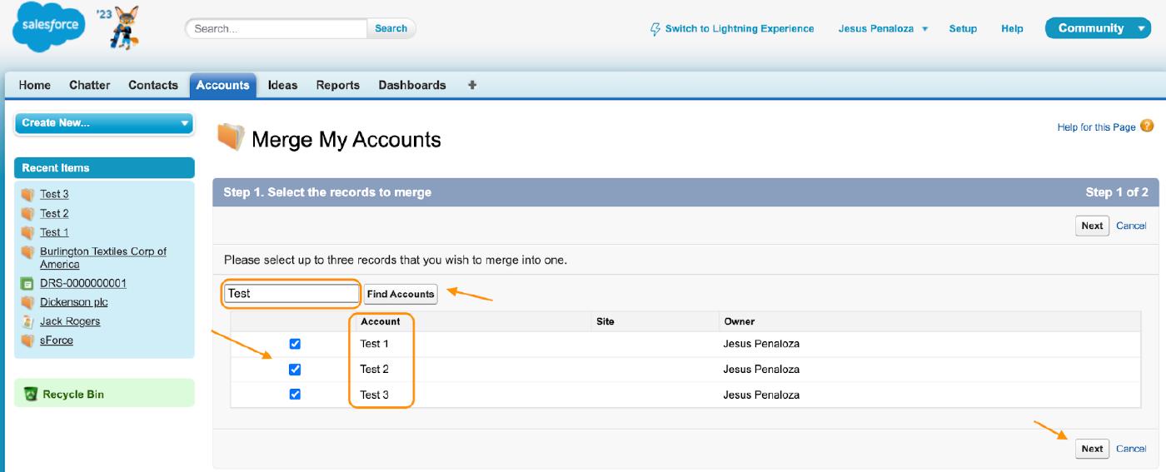This screenshot has width=1166, height=472.
Task: Click the sForce account folder icon
Action: 27,341
